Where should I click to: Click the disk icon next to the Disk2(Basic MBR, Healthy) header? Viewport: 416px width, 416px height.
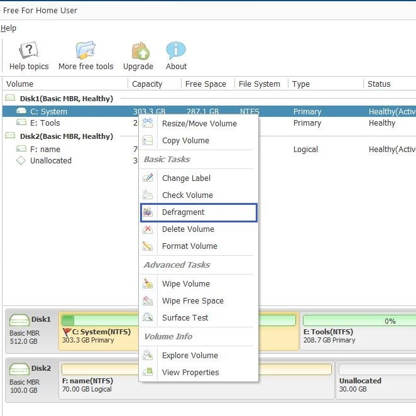click(x=10, y=136)
